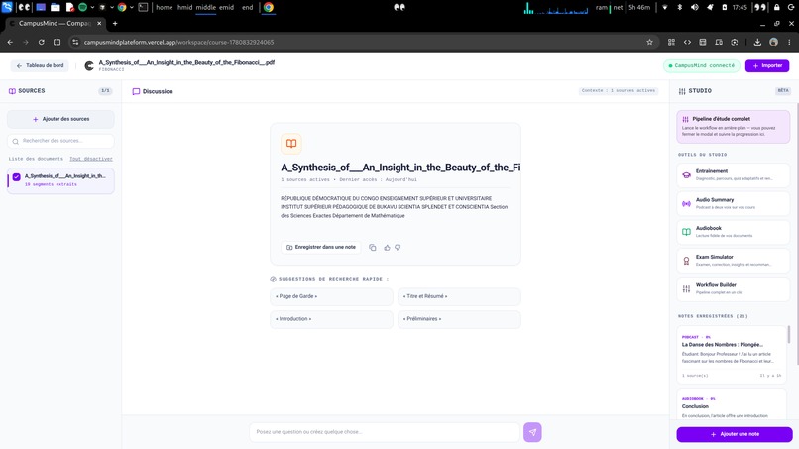
Task: Open the Chrome three-dot menu
Action: coord(789,42)
